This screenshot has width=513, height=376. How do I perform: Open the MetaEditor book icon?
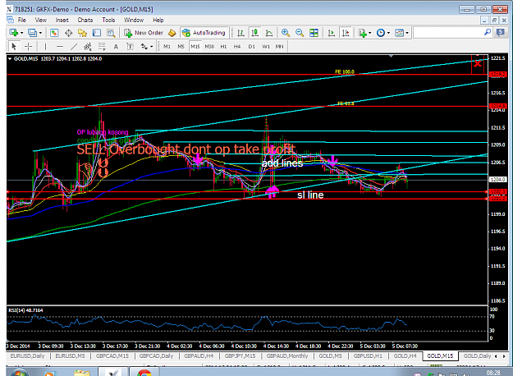click(x=172, y=33)
